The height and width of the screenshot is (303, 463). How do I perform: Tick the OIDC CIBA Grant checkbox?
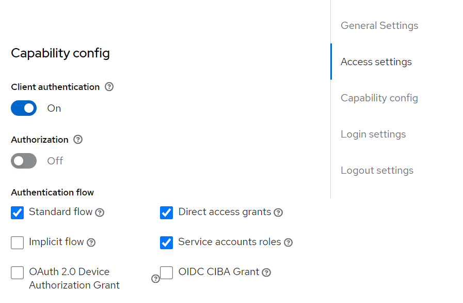(167, 272)
